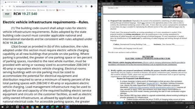195x109 pixels.
Task: Open the gear-shaped panel icon in Bluebeam sidebar
Action: [100, 28]
